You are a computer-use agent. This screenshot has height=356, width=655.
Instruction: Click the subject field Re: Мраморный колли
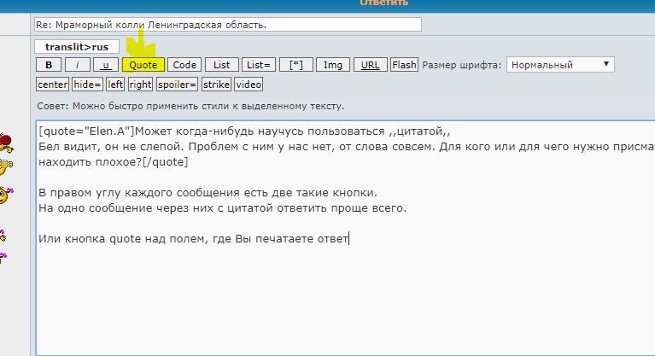[228, 24]
